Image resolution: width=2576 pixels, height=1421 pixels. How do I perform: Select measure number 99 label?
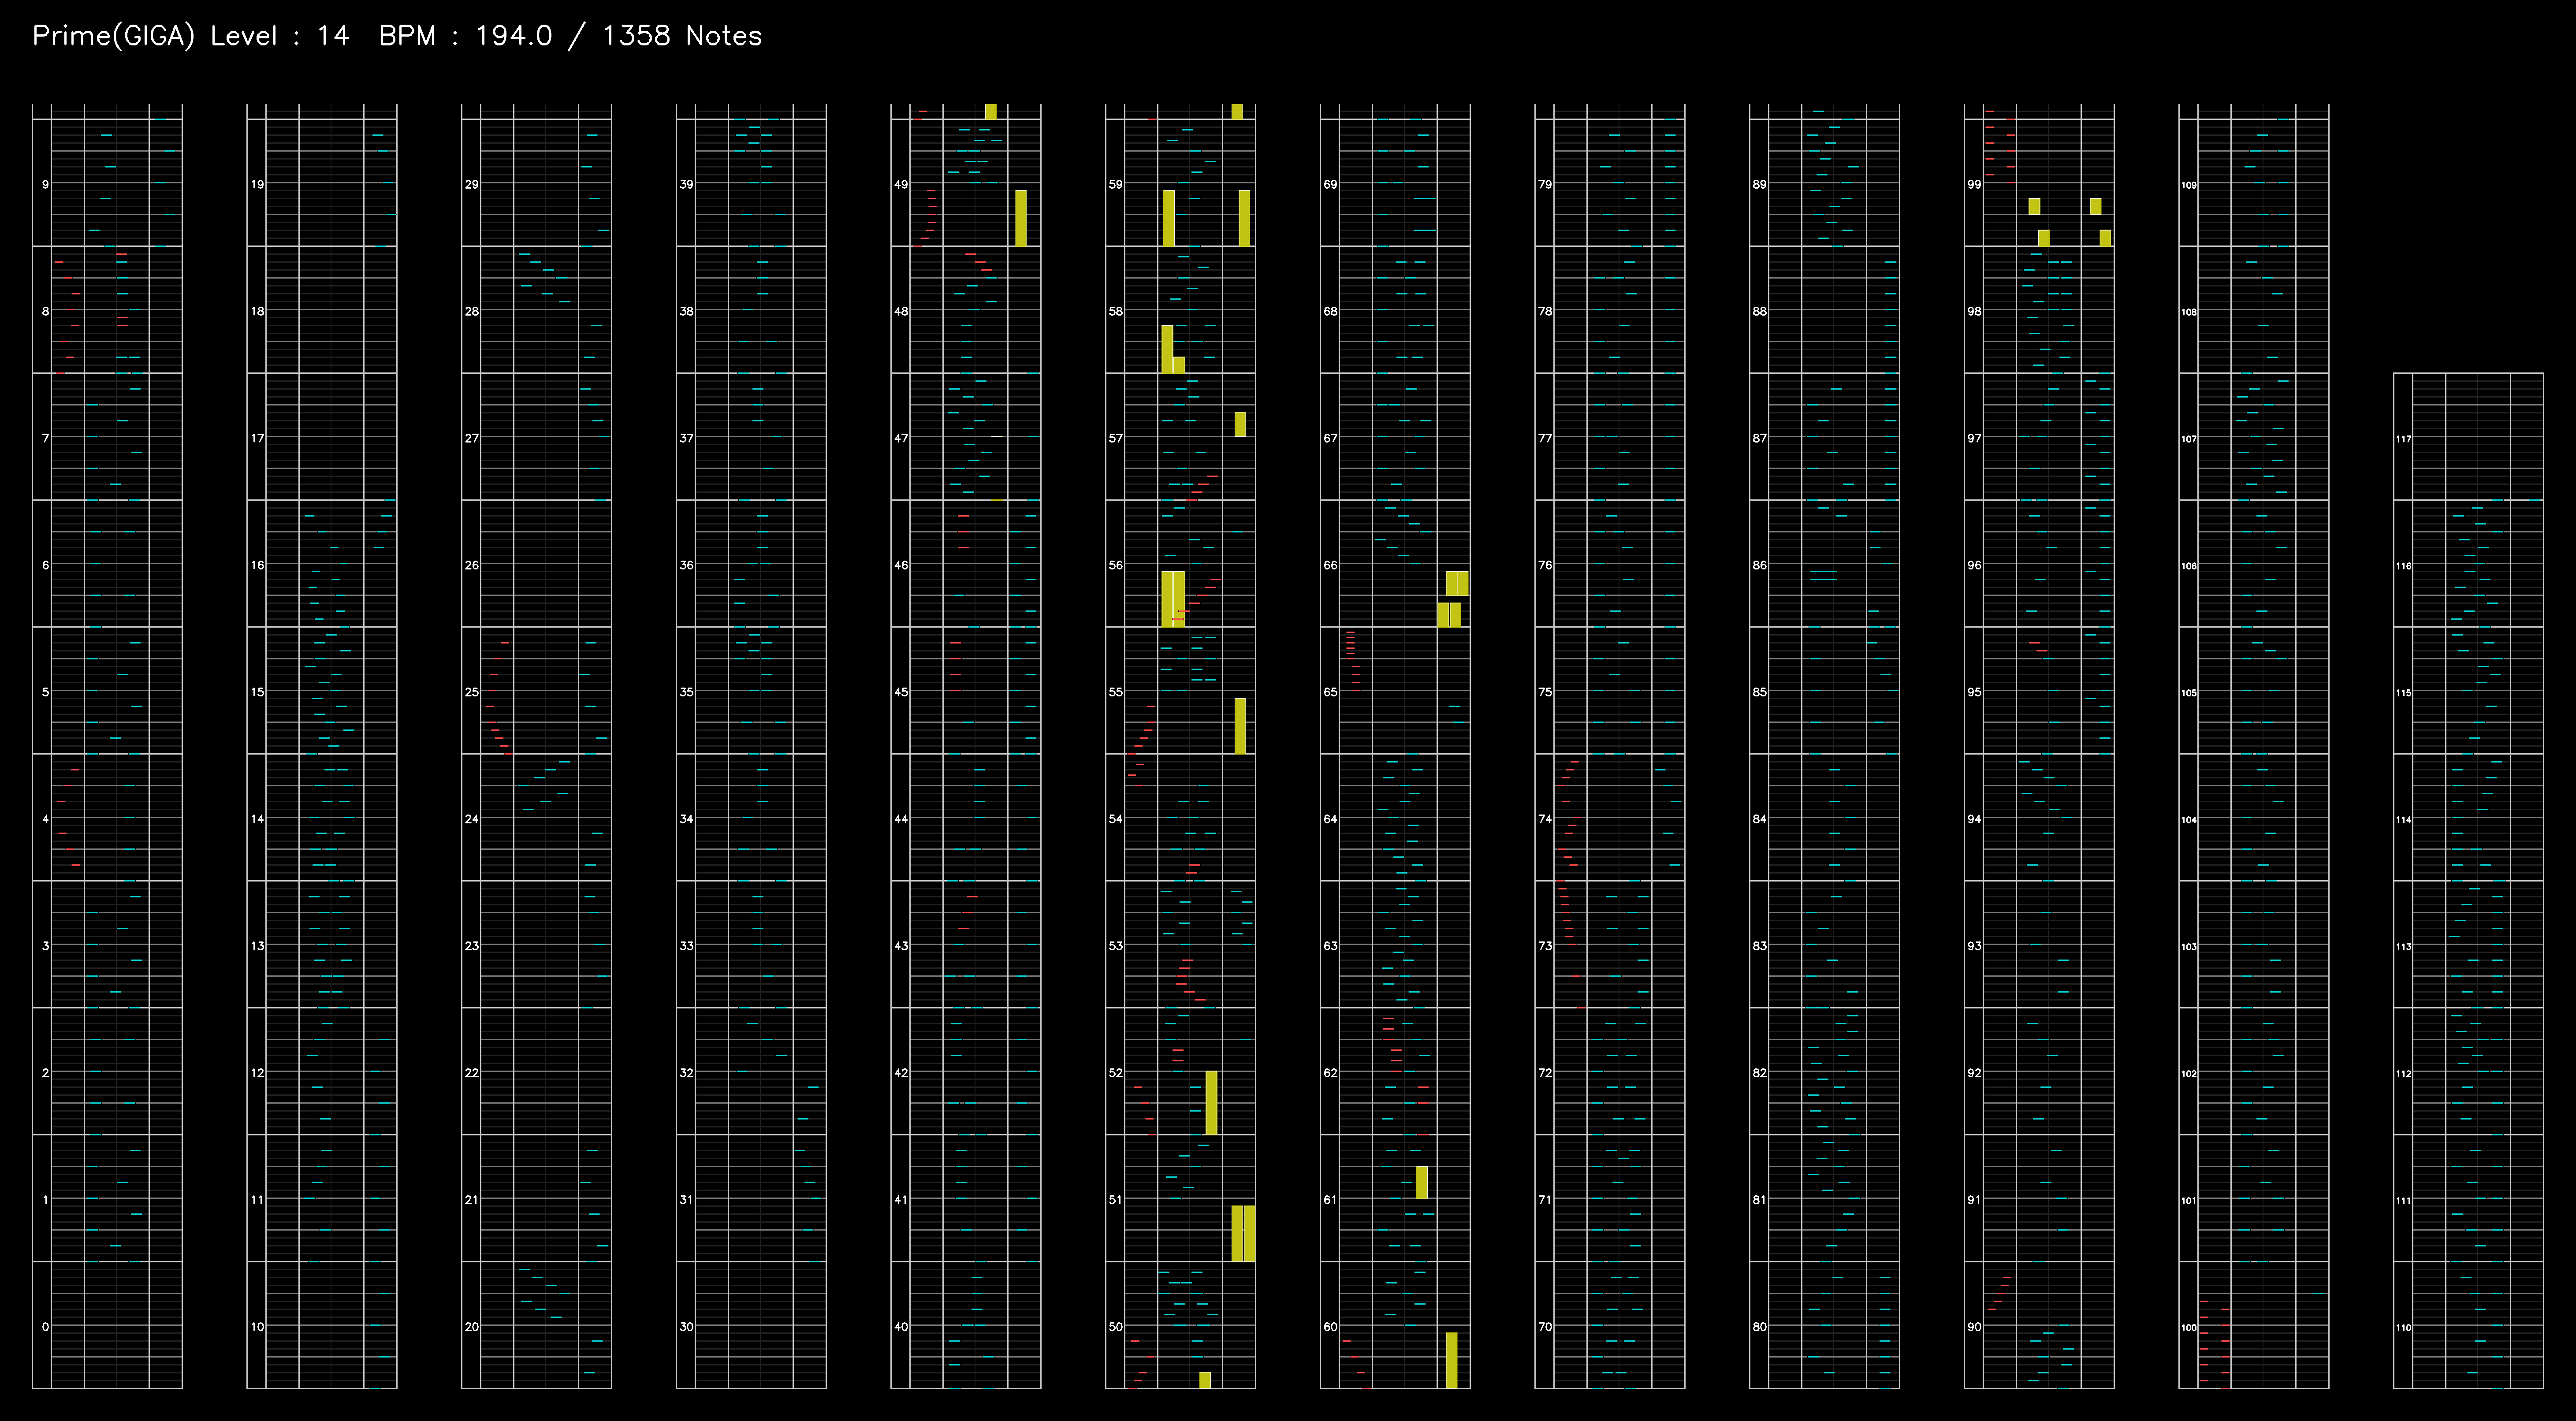click(1974, 184)
